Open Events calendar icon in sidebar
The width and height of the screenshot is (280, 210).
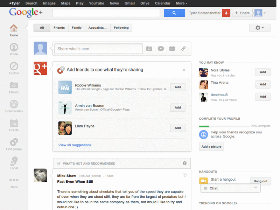pos(14,123)
